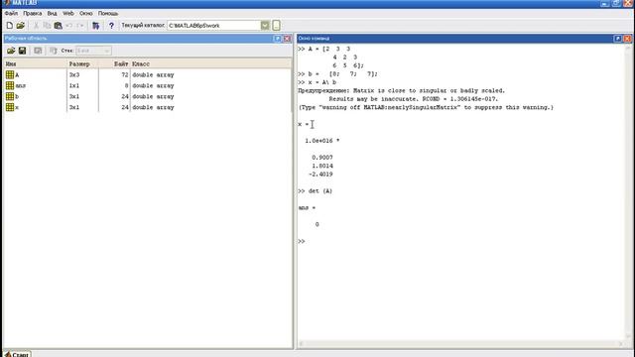
Task: Edit the current directory path field
Action: pyautogui.click(x=214, y=26)
